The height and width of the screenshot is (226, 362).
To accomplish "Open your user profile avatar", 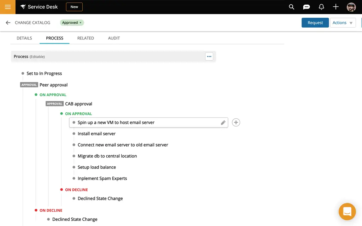I will tap(351, 7).
